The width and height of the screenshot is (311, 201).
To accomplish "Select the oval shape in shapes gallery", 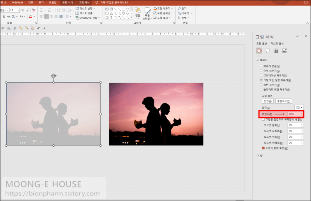I will [x=128, y=9].
